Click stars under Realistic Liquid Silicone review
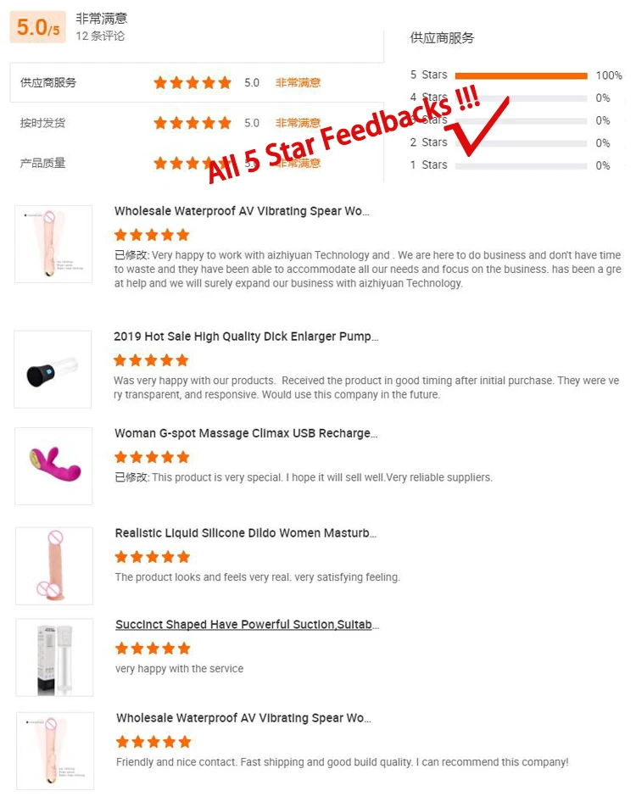This screenshot has width=636, height=802. [153, 557]
